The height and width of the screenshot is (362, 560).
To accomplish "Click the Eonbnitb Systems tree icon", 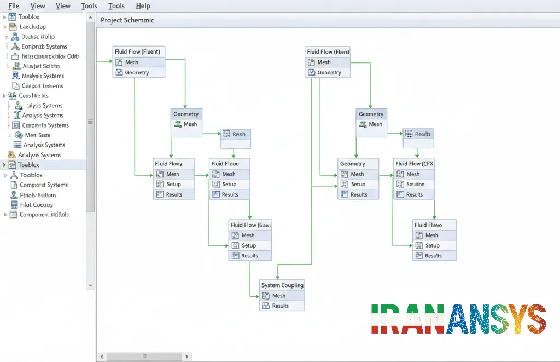I will 15,47.
